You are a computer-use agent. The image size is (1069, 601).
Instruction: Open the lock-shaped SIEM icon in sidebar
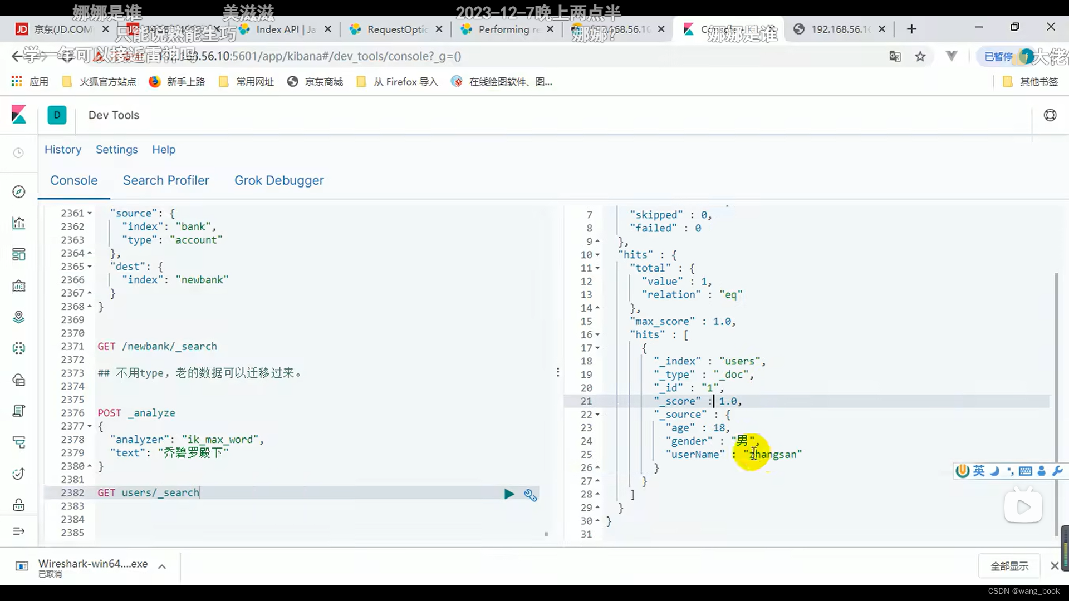[18, 505]
